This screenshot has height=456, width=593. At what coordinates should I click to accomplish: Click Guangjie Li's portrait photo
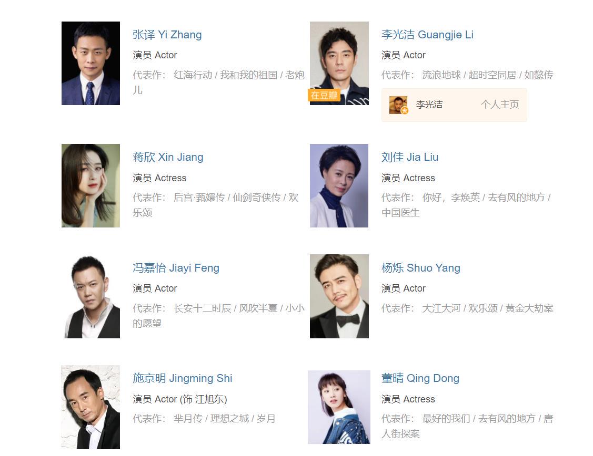(339, 63)
